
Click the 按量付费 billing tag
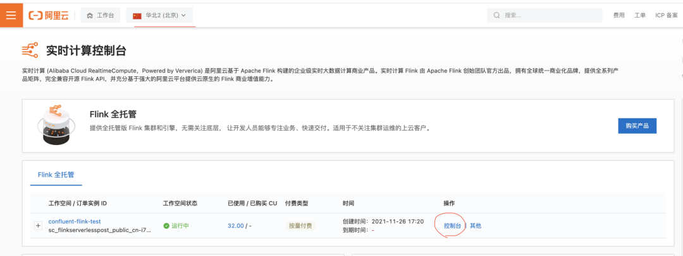pos(300,226)
